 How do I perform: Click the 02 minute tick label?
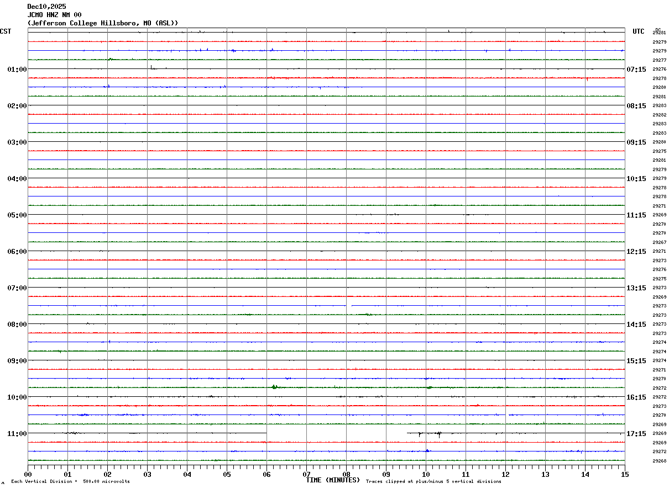[x=107, y=474]
